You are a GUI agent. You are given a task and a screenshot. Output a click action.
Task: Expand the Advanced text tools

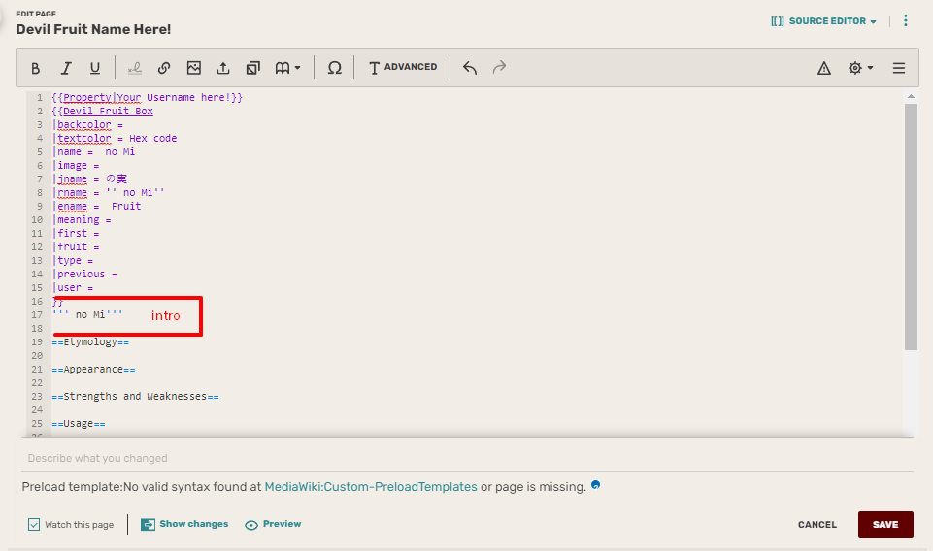403,67
